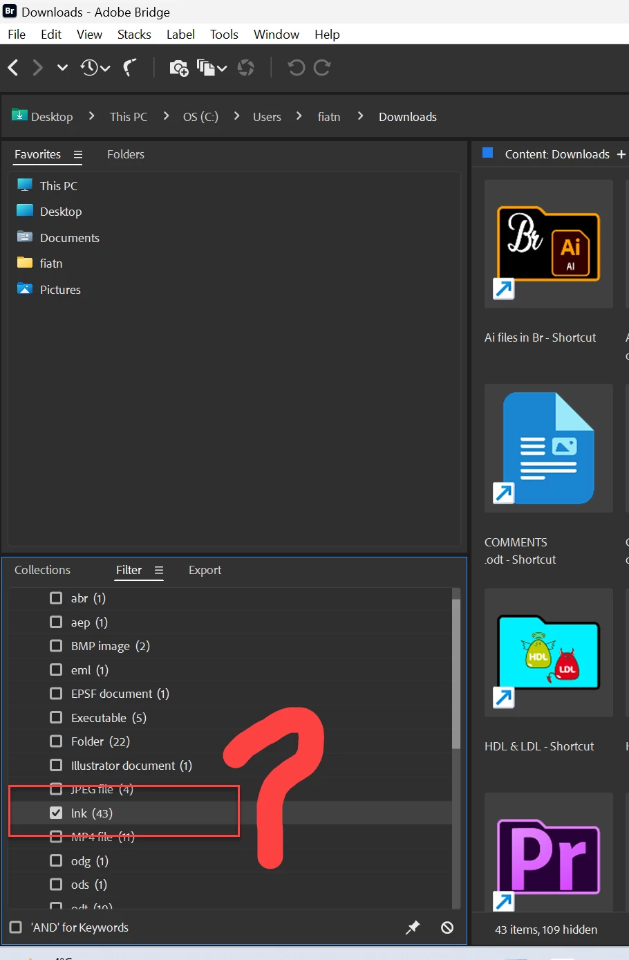Open the Window menu

(276, 35)
